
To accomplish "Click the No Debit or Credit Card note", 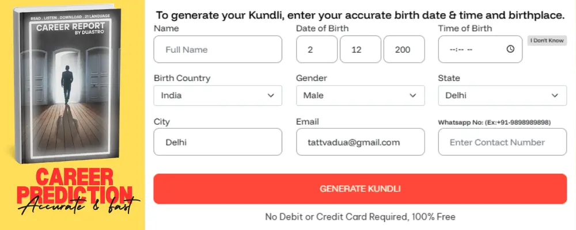I will 360,217.
